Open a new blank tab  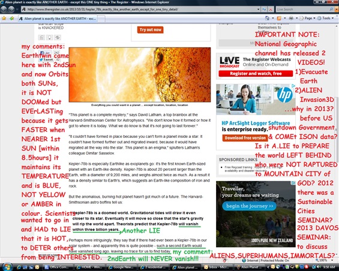point(101,19)
